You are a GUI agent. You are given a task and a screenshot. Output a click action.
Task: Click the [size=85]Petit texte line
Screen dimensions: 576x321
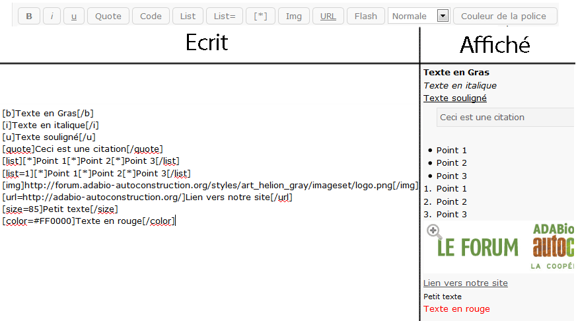tap(60, 209)
